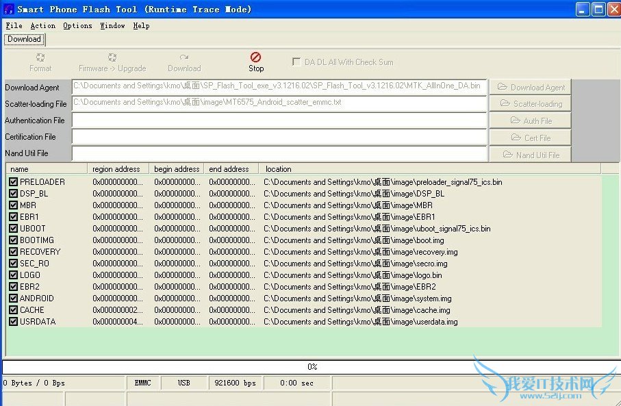The image size is (621, 406).
Task: Click the Firmware Upgrade toolbar icon
Action: pyautogui.click(x=112, y=58)
